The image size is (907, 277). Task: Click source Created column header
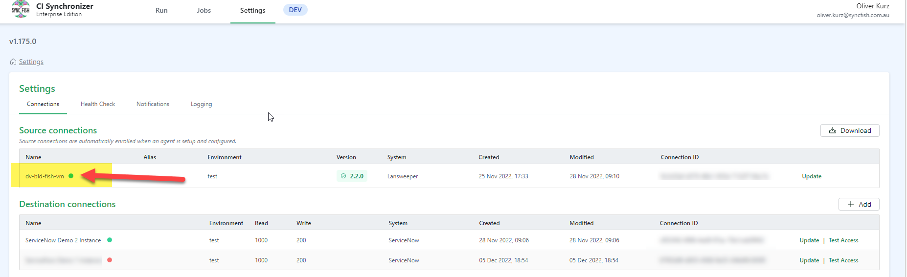[489, 157]
